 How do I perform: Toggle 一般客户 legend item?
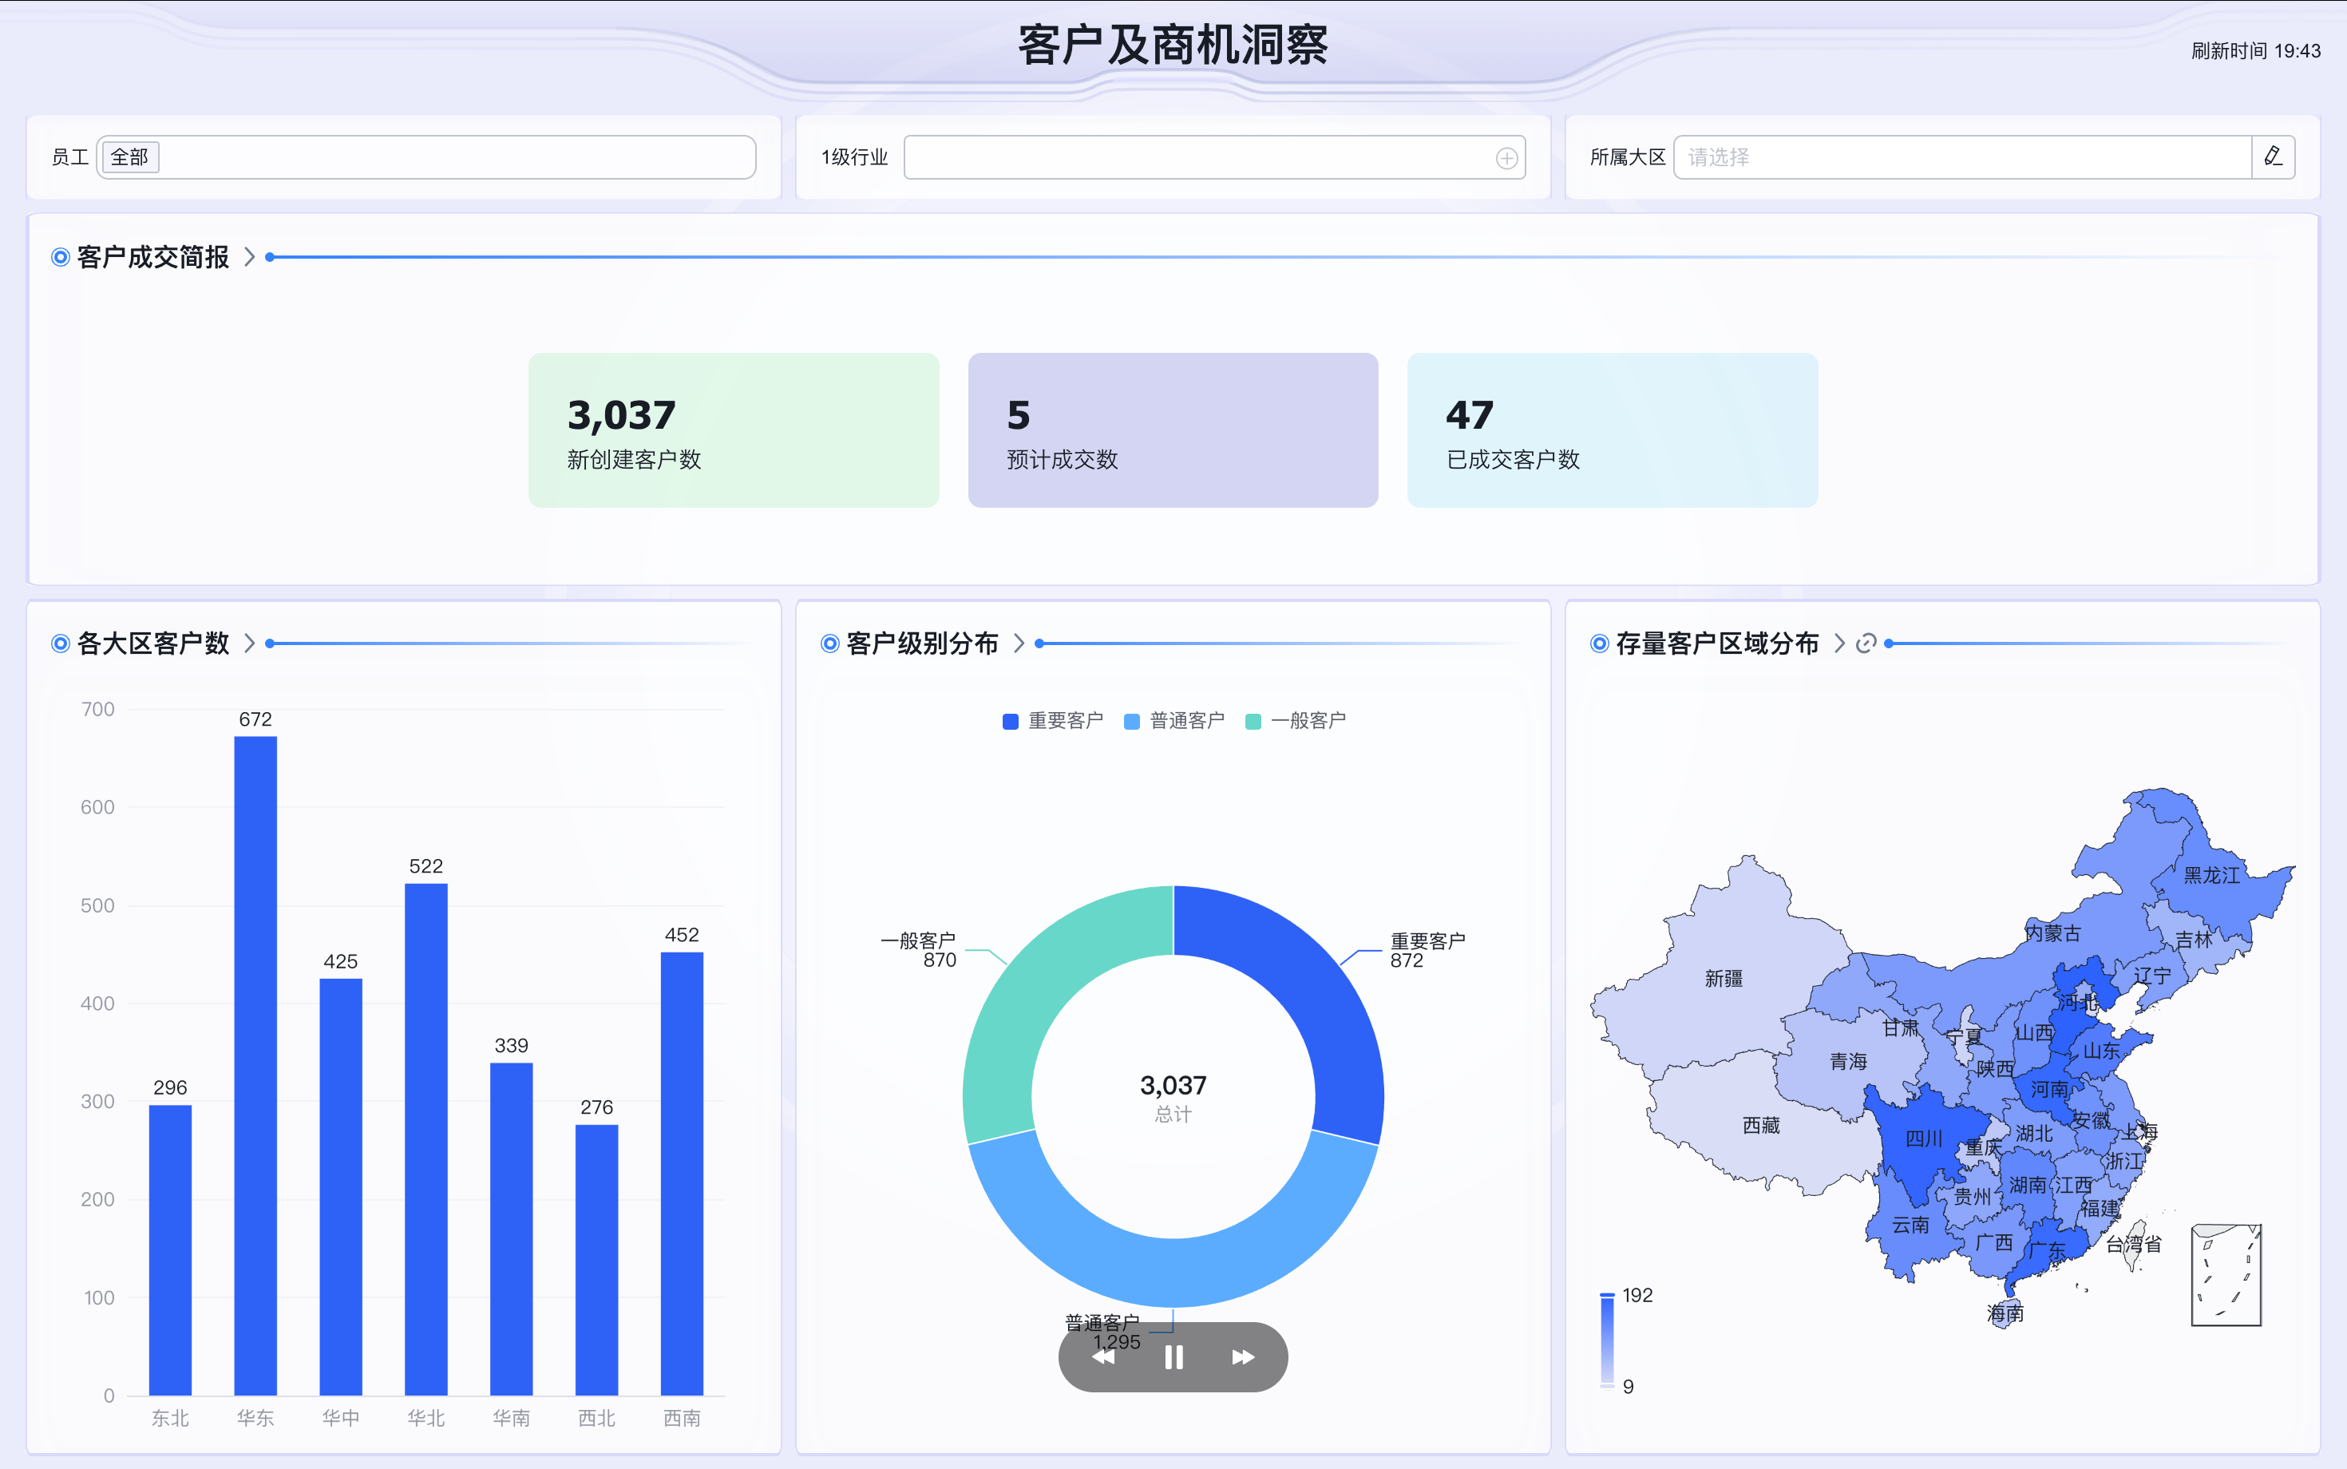pos(1295,721)
